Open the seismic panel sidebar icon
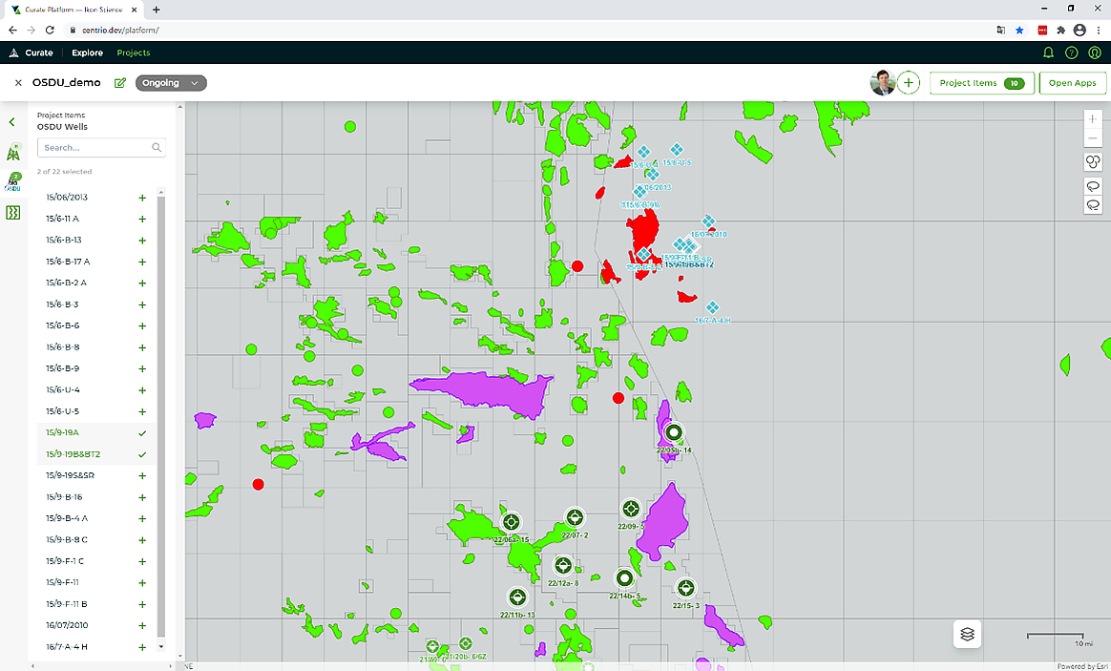 tap(12, 213)
